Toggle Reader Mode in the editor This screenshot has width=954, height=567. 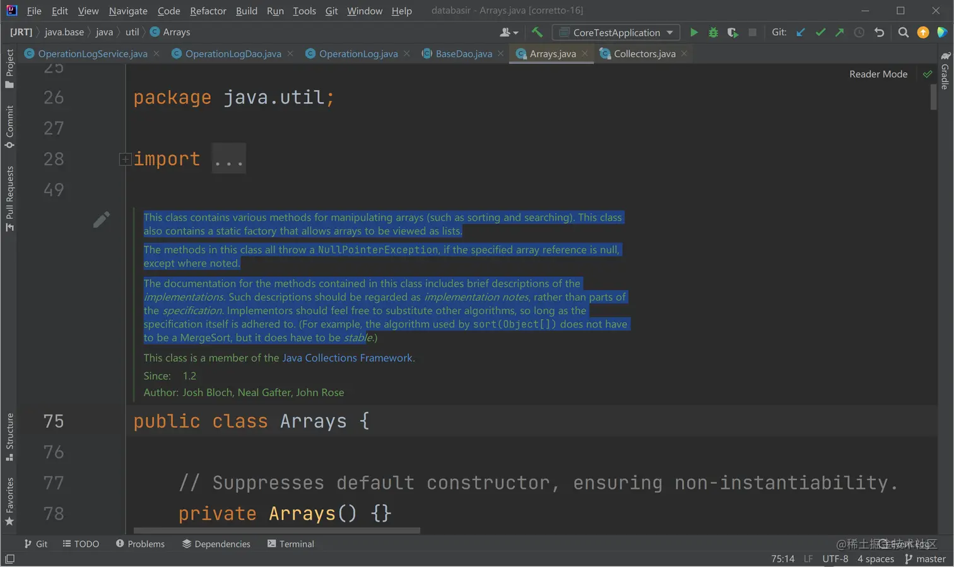pyautogui.click(x=878, y=74)
